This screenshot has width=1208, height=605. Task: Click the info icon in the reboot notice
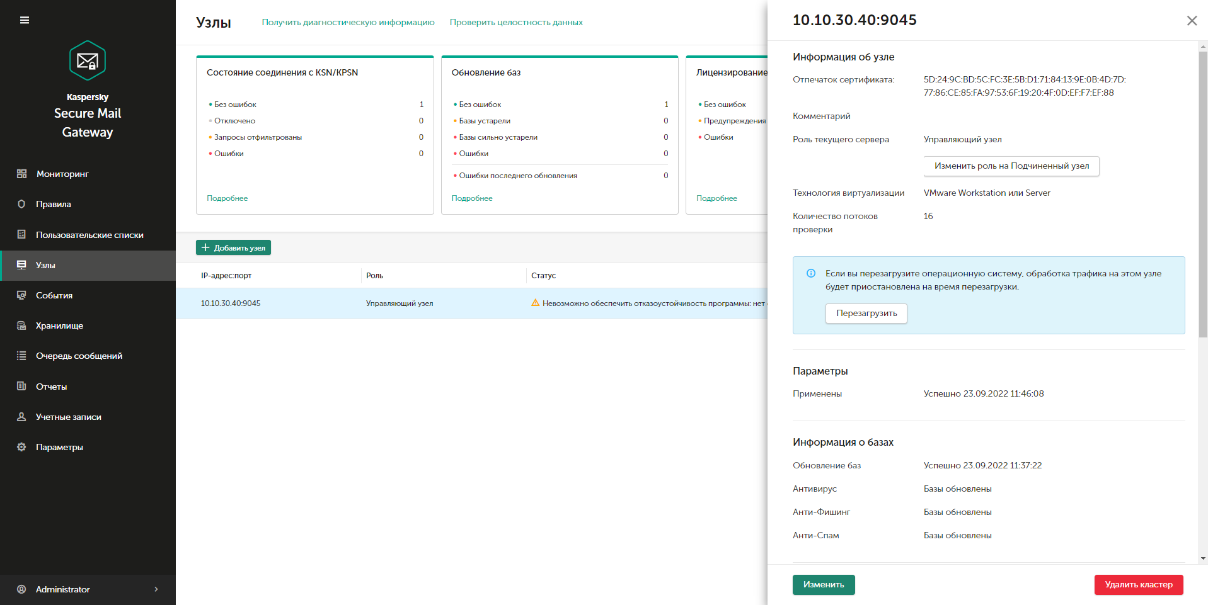coord(811,273)
